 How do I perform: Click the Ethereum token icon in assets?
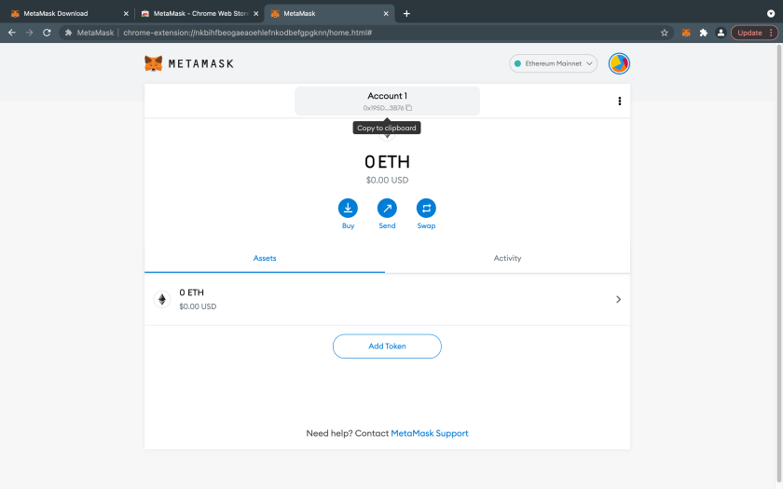pyautogui.click(x=162, y=299)
